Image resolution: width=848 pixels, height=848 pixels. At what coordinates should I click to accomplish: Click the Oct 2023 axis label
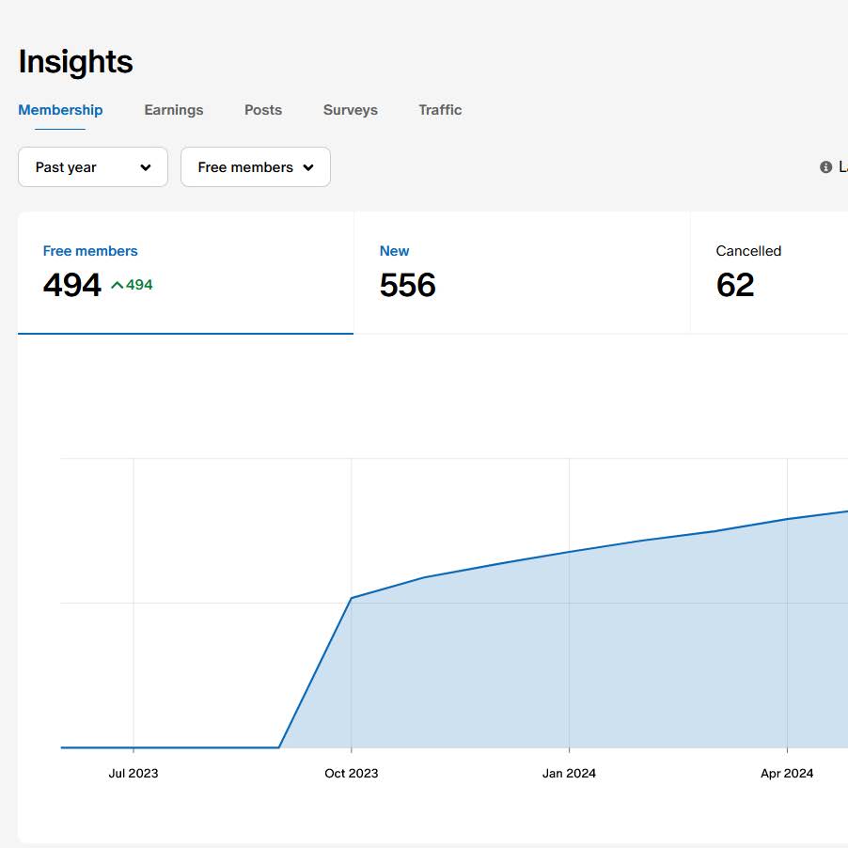point(351,774)
